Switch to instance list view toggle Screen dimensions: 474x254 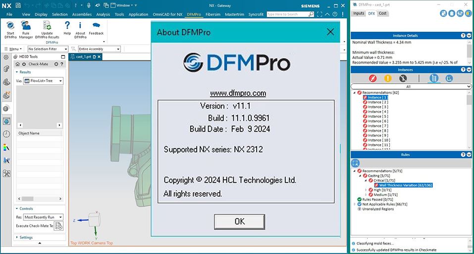pyautogui.click(x=434, y=79)
